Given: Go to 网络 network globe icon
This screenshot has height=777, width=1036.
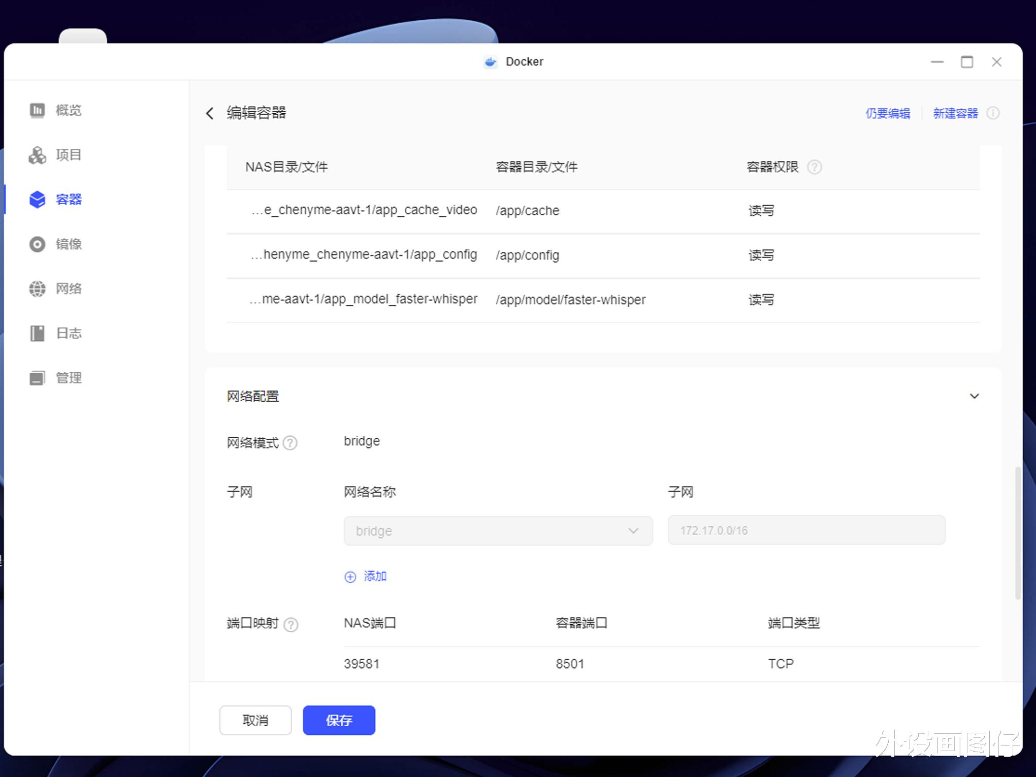Looking at the screenshot, I should (37, 289).
